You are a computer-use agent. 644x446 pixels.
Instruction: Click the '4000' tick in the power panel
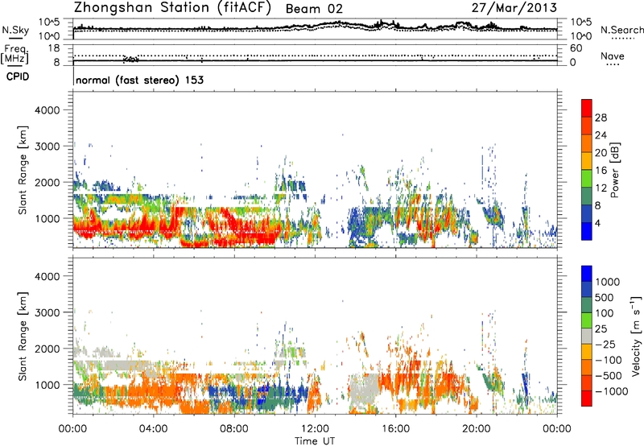[x=47, y=110]
